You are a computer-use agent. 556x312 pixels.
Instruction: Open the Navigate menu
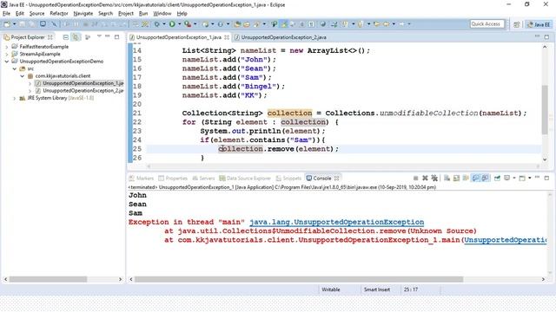(83, 14)
